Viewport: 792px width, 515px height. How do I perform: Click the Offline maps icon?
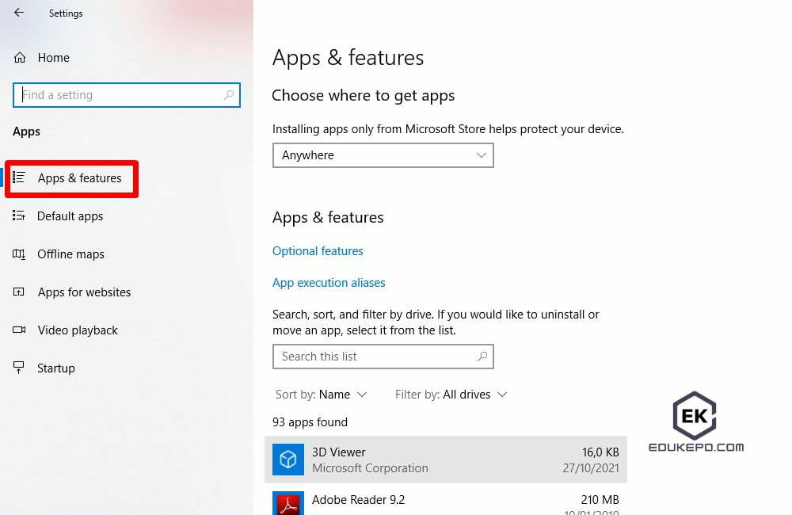19,254
